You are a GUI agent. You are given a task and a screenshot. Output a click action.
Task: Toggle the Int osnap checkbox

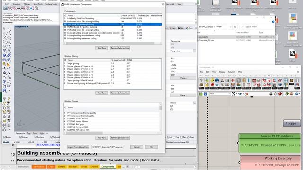(x=168, y=137)
